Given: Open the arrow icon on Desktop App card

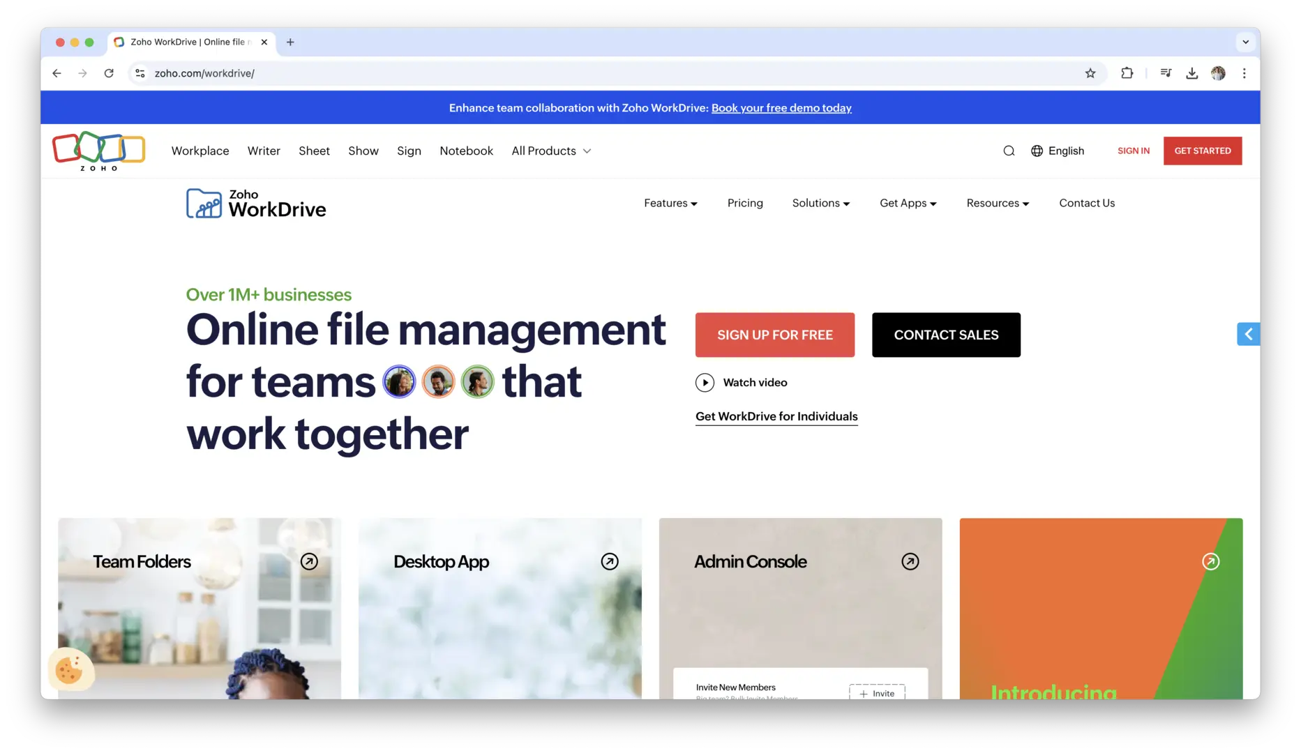Looking at the screenshot, I should (610, 562).
